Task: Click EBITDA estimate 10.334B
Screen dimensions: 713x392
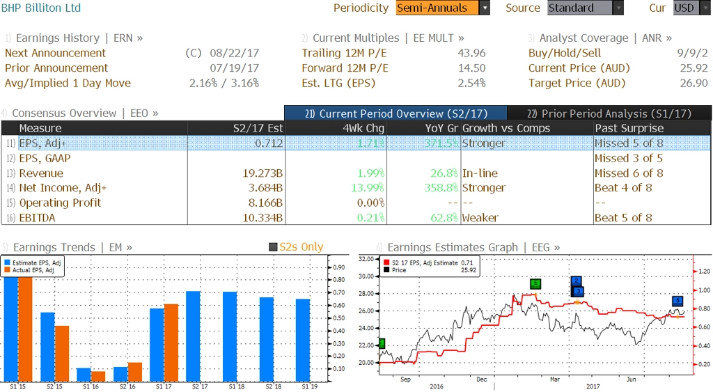Action: (263, 218)
